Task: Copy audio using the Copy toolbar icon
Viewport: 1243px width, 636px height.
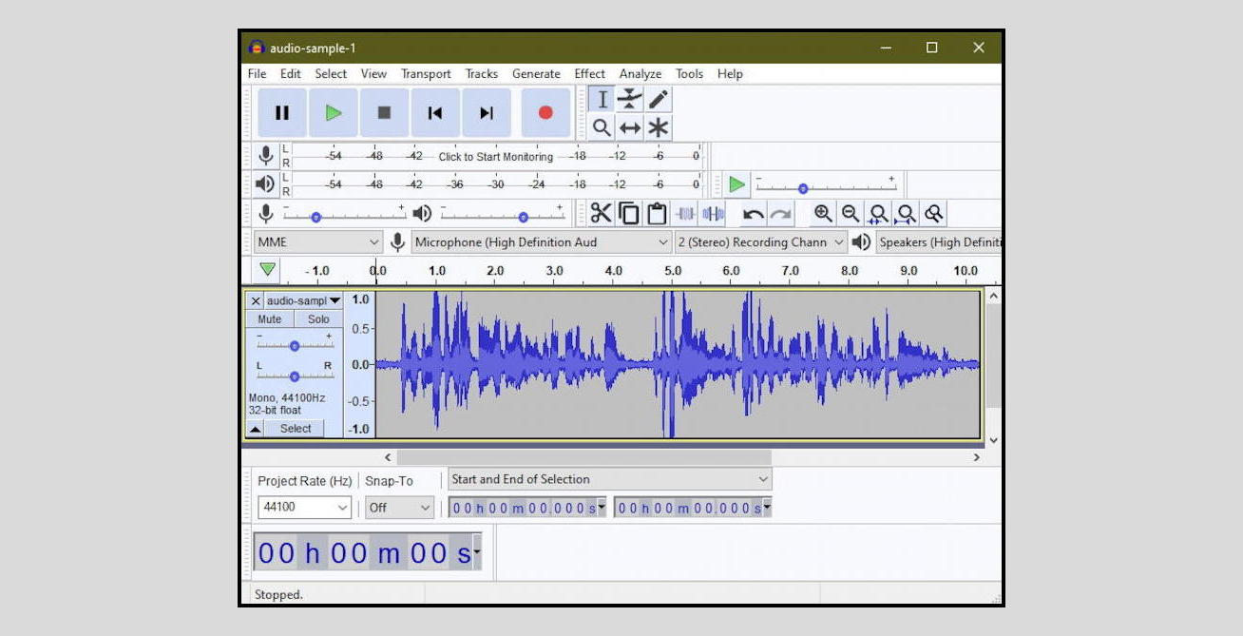Action: point(626,213)
